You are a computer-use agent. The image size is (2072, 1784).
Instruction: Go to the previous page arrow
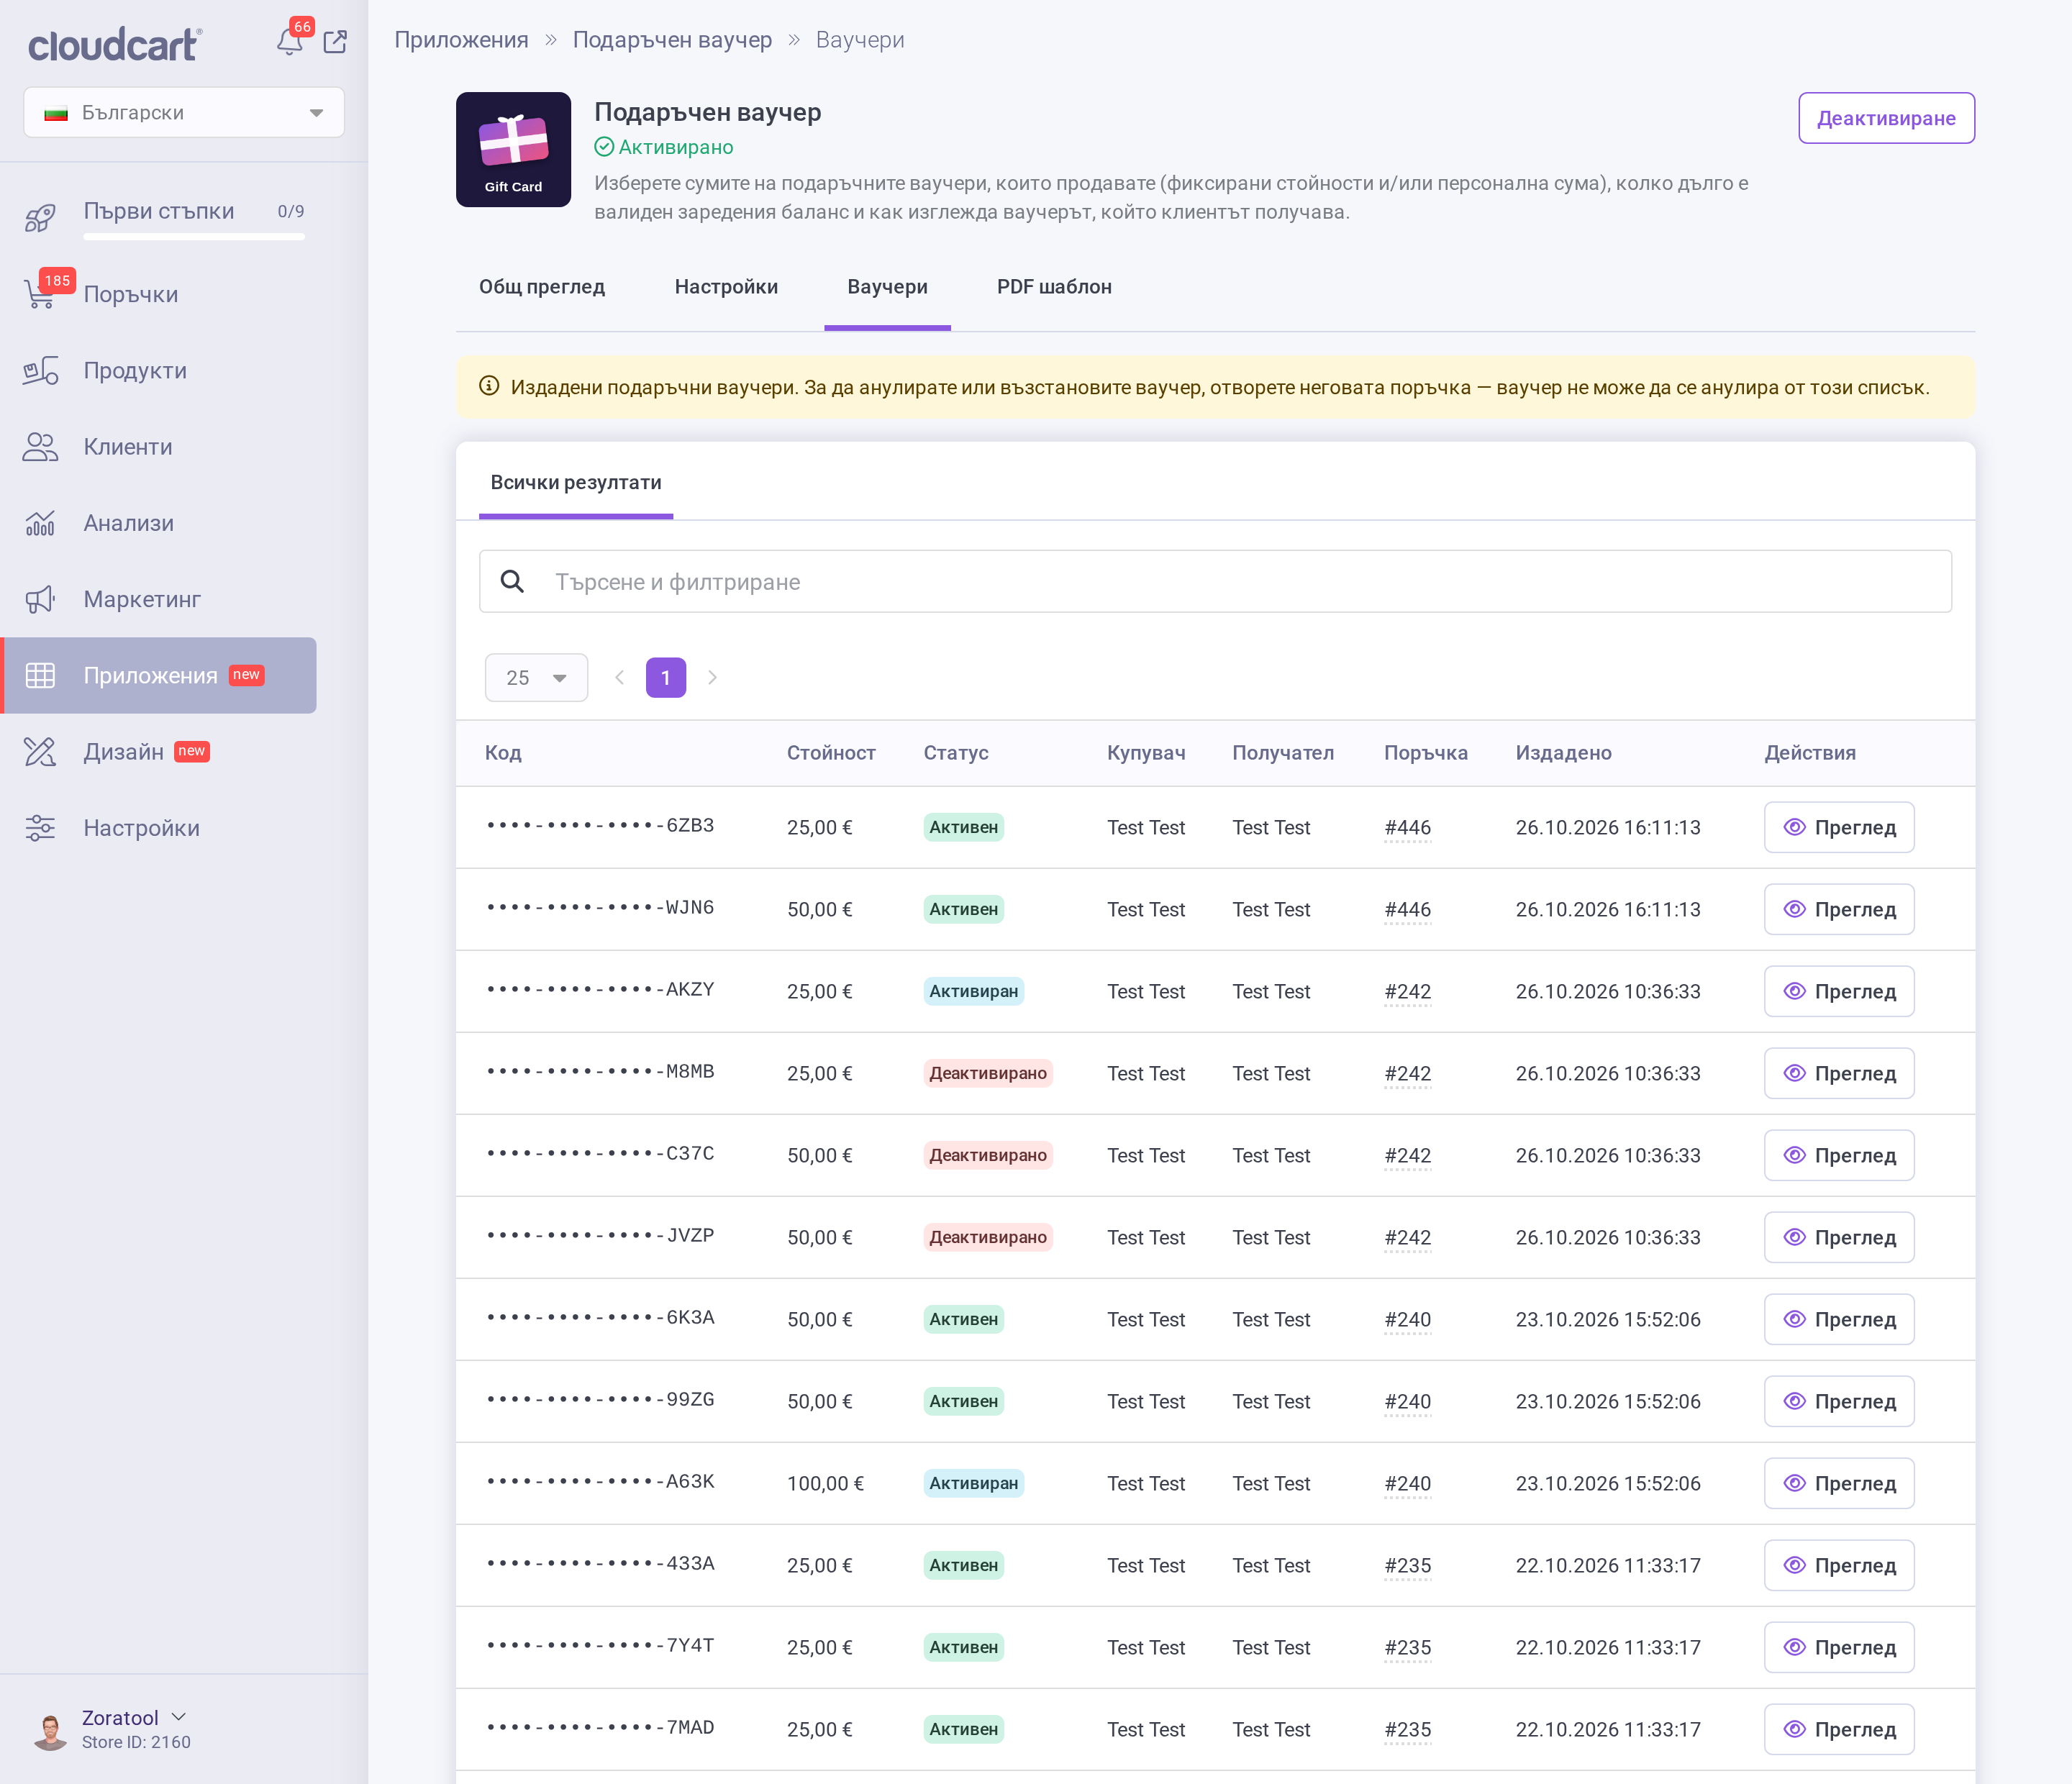click(619, 678)
